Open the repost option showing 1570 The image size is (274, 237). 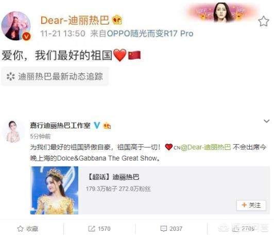tap(99, 229)
